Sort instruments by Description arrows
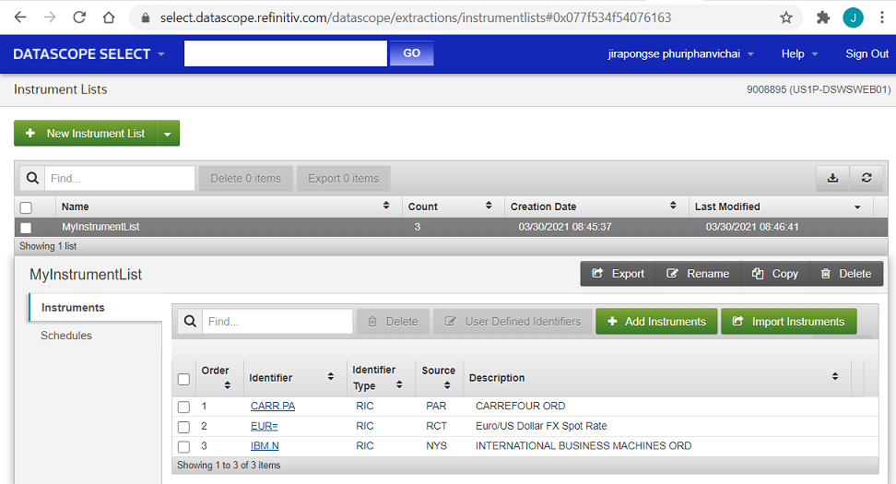This screenshot has width=896, height=484. [835, 376]
